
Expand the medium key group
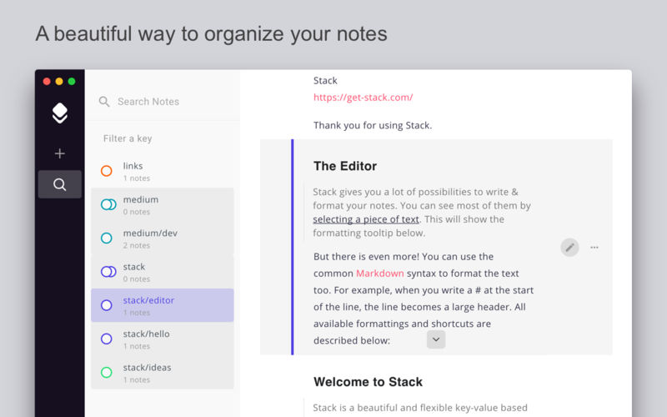(140, 200)
